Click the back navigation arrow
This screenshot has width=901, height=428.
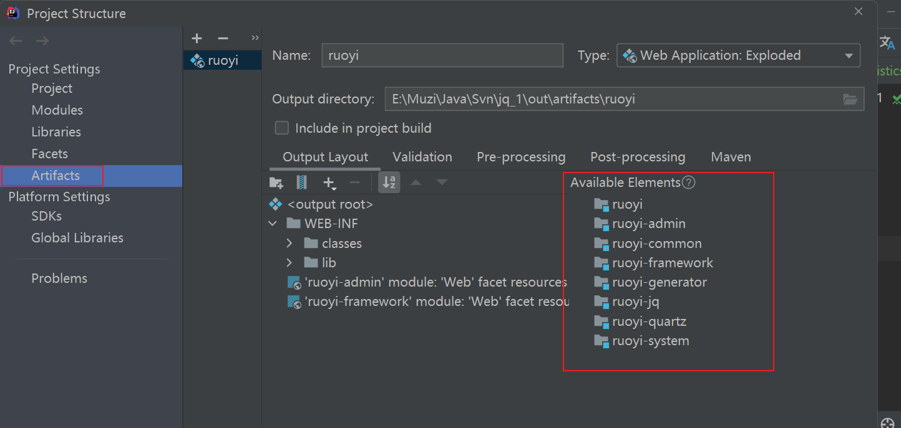[16, 41]
